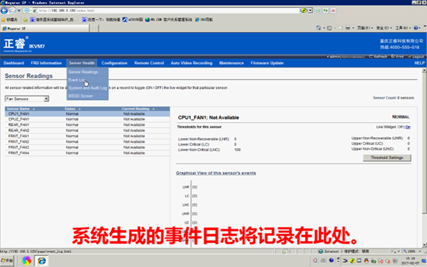Click the HELP link in navigation bar

(419, 63)
